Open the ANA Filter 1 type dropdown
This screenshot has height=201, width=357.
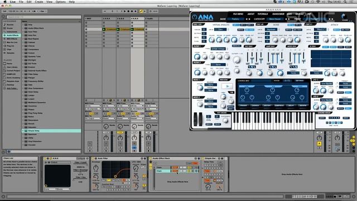point(219,49)
